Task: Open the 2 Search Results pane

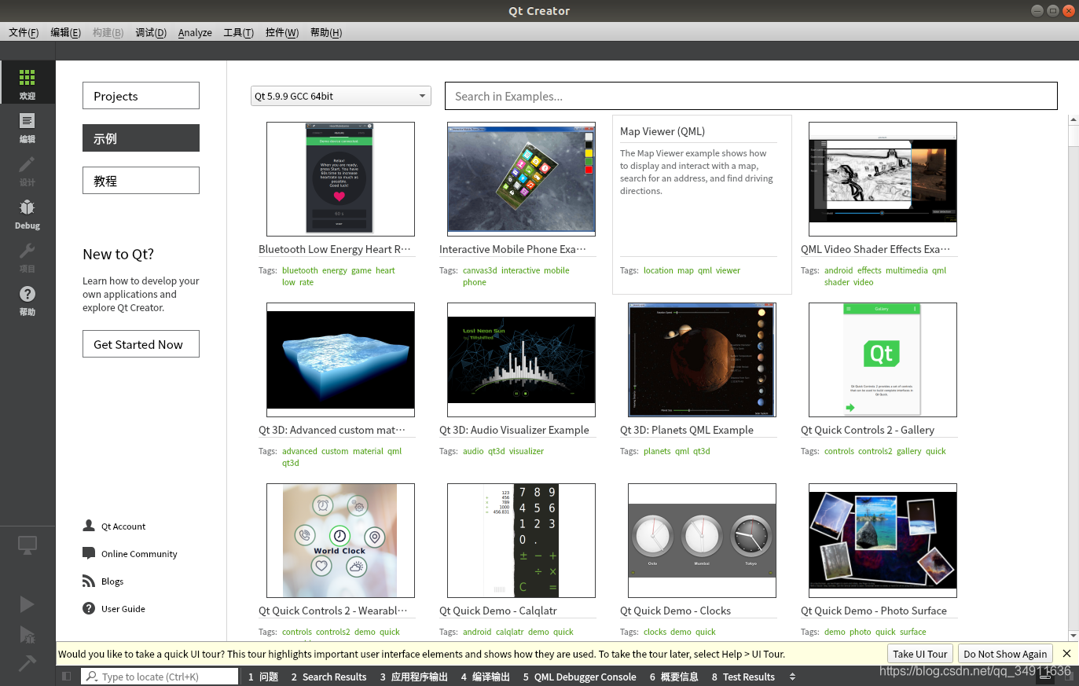Action: click(x=329, y=677)
